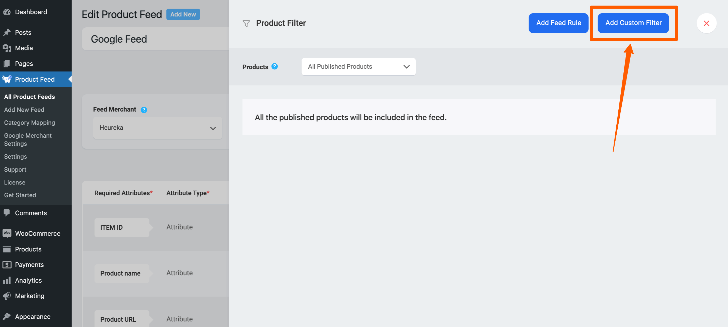The width and height of the screenshot is (728, 327).
Task: Click the Analytics bar chart icon
Action: point(7,280)
